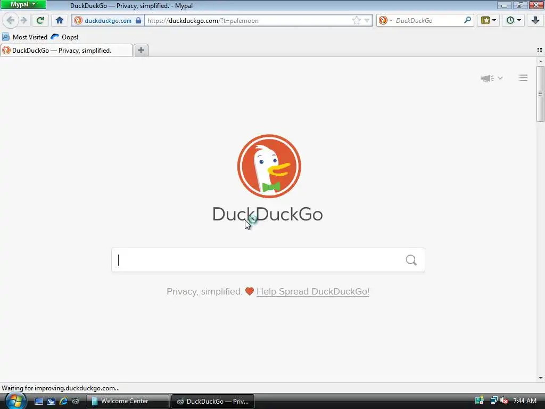The width and height of the screenshot is (545, 409).
Task: Click the DuckDuckGo duck logo
Action: (269, 166)
